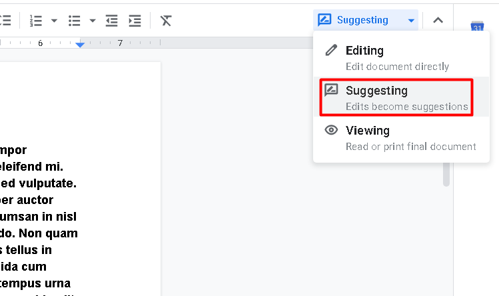
Task: Click the blue Suggesting mode dropdown button
Action: [x=366, y=20]
